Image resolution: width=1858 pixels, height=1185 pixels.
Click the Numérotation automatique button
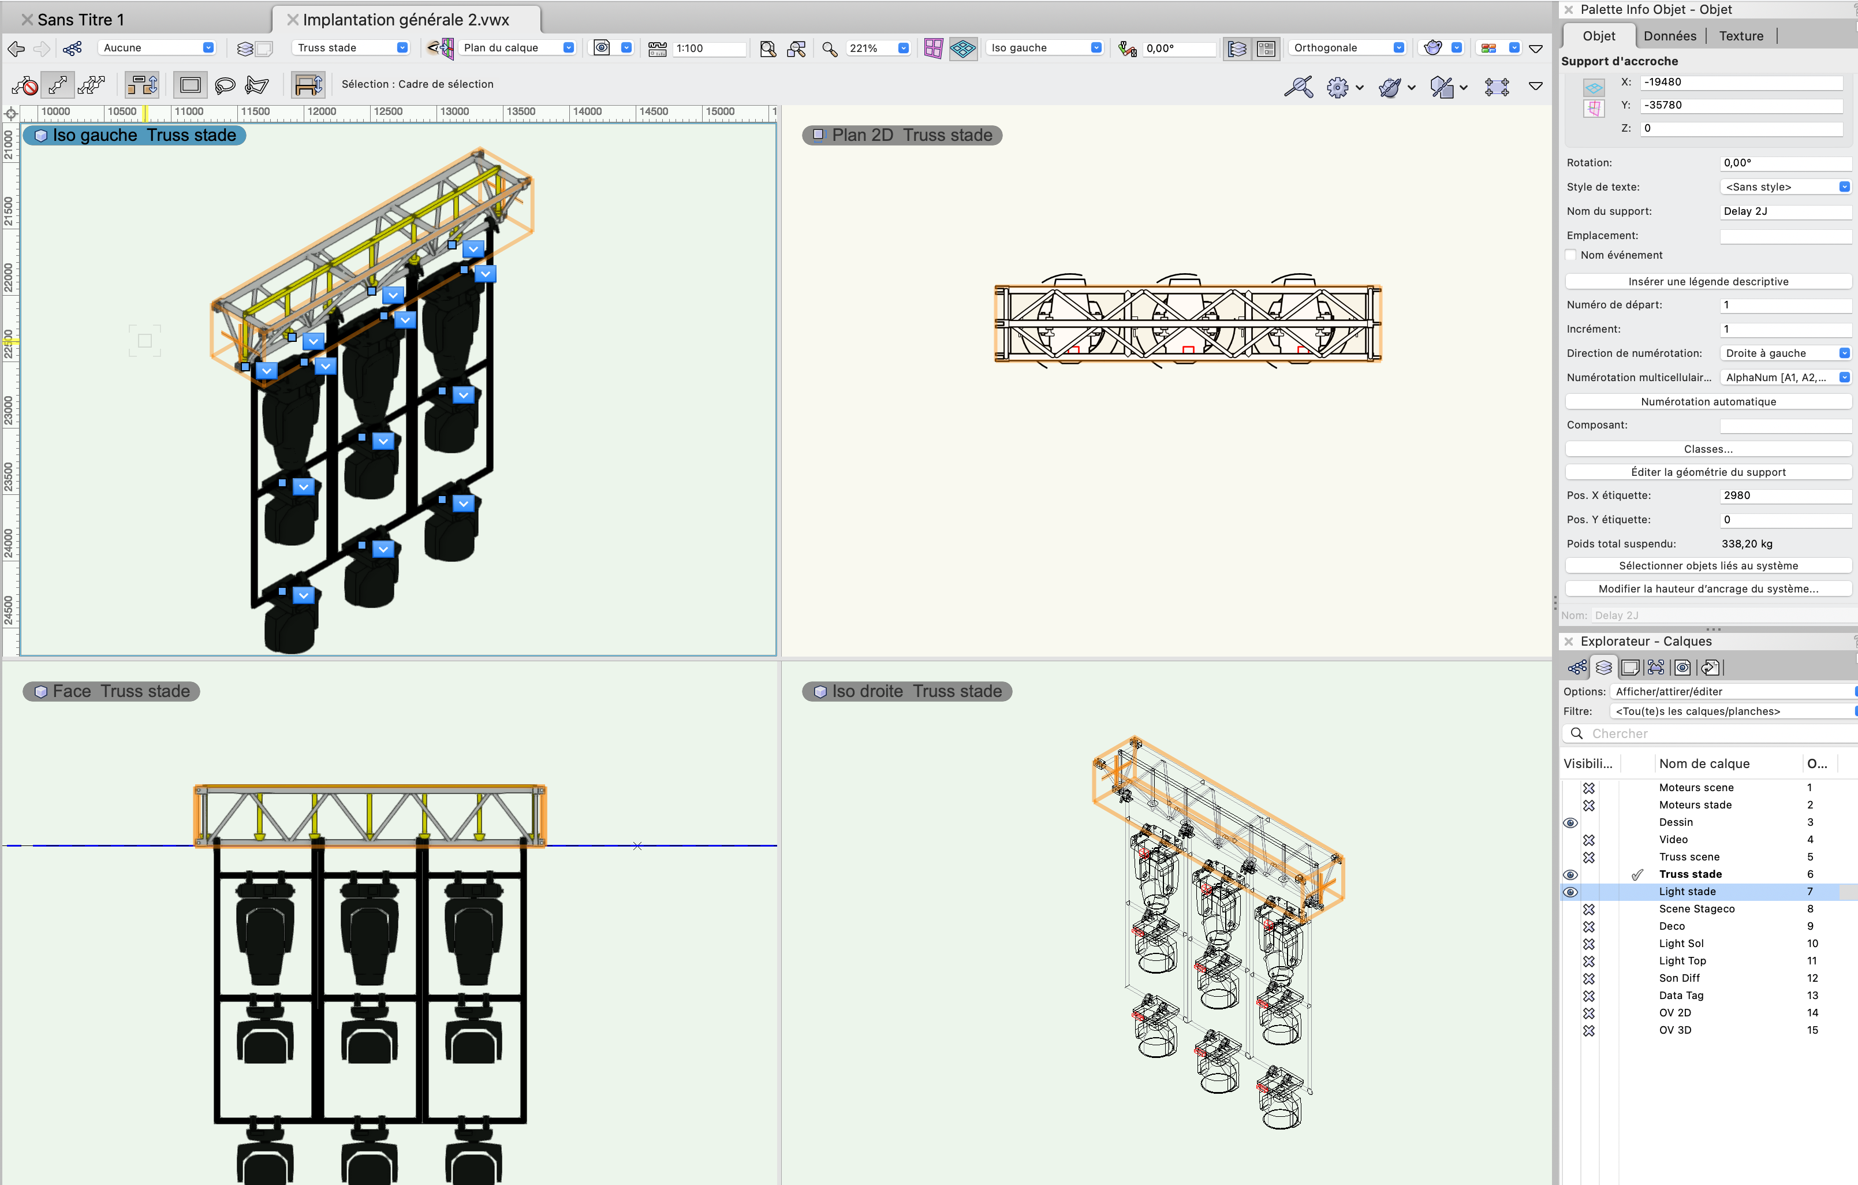coord(1707,401)
